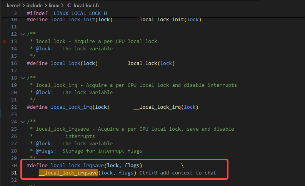Click 'Acquire a per CPU local lock' comment on line 13
The height and width of the screenshot is (186, 305).
(115, 42)
